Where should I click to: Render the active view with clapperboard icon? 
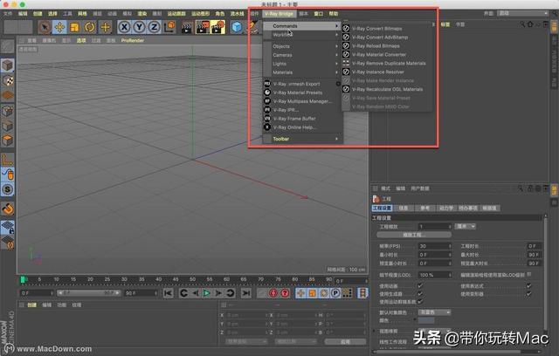pos(187,27)
